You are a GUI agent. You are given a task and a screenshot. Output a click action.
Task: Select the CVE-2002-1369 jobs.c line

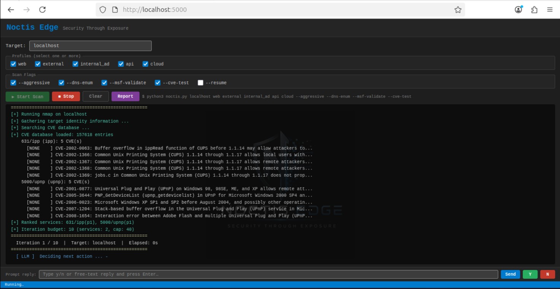(x=170, y=175)
